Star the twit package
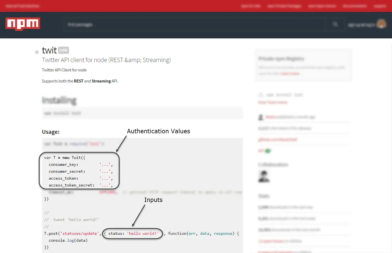This screenshot has width=392, height=253. 37,52
